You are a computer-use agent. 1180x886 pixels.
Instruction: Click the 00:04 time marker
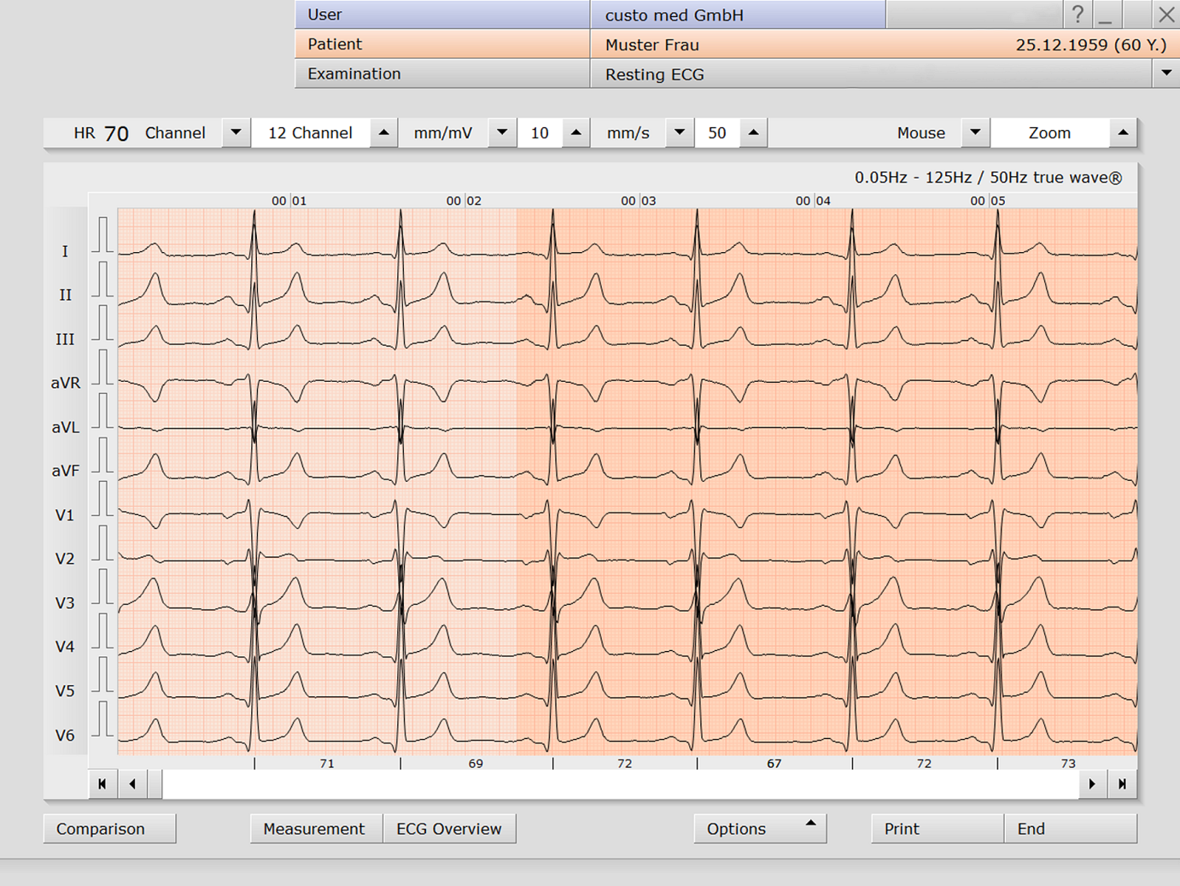click(x=813, y=201)
